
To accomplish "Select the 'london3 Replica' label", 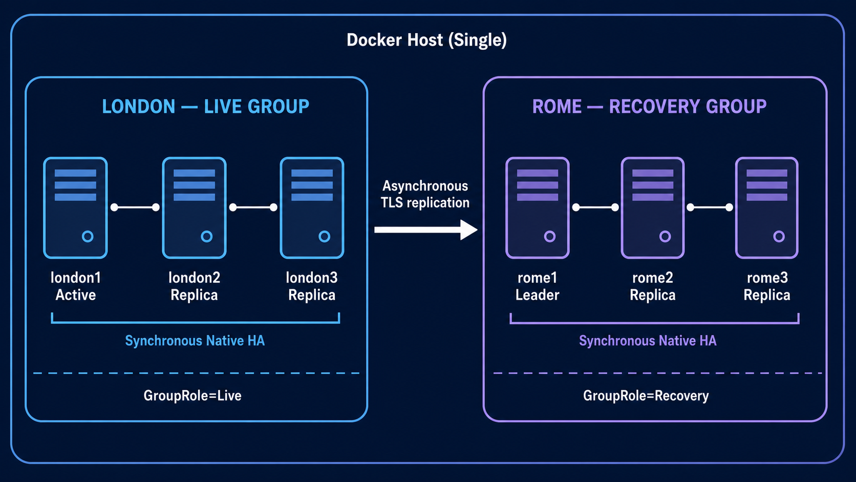I will [312, 286].
